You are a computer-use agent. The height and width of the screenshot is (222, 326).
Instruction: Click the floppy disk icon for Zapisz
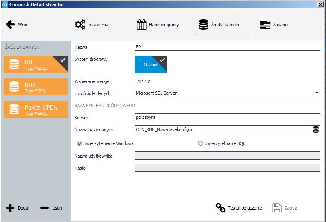tap(277, 208)
